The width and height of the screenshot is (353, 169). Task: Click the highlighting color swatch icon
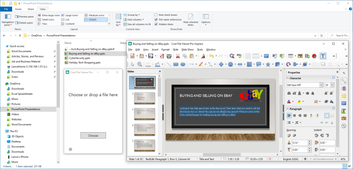coord(299,102)
